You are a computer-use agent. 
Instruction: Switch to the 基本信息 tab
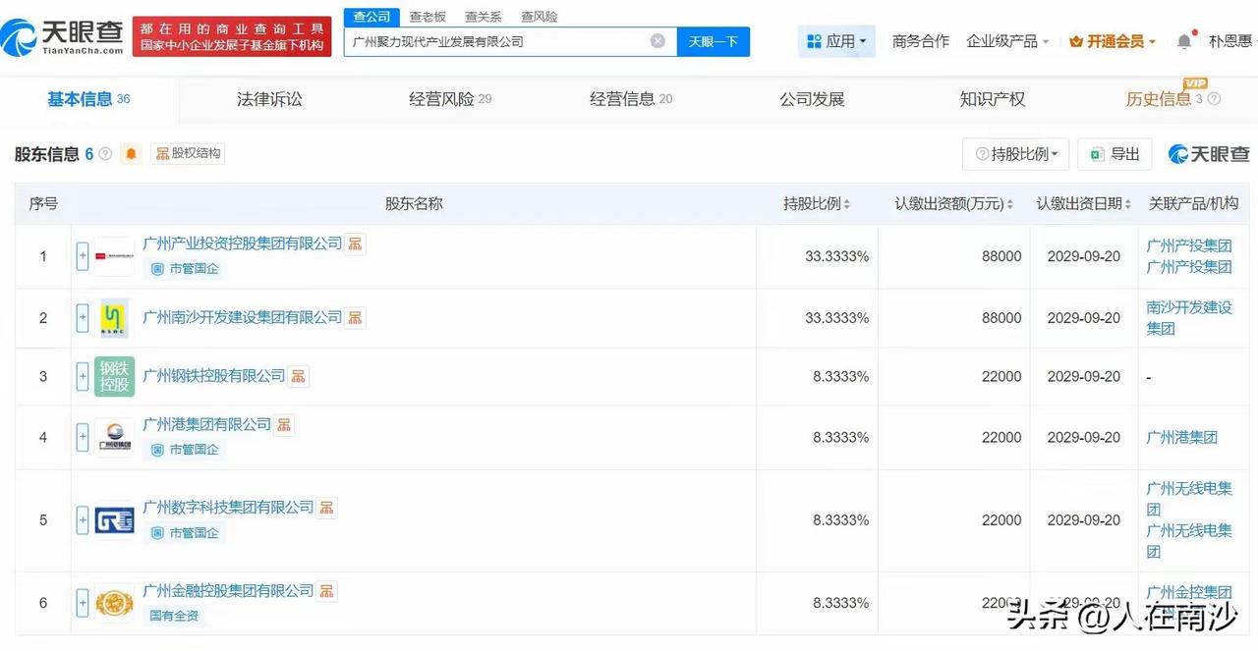pyautogui.click(x=88, y=99)
